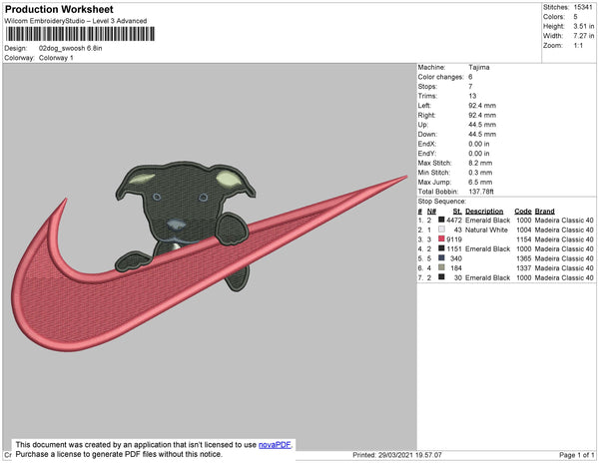The width and height of the screenshot is (599, 463).
Task: Click stitch count 1151
Action: [454, 248]
